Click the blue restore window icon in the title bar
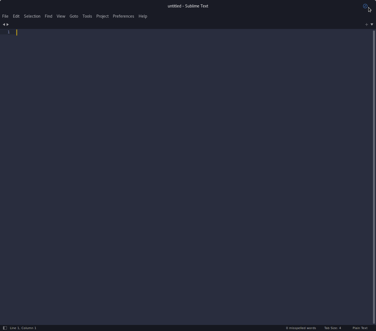 365,6
